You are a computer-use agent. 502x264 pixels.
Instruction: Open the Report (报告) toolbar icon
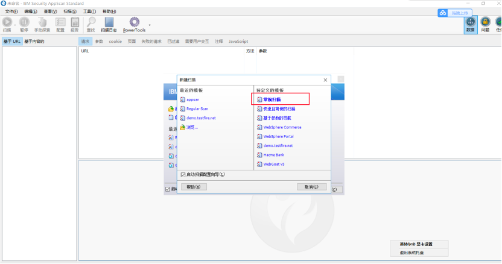pyautogui.click(x=75, y=22)
